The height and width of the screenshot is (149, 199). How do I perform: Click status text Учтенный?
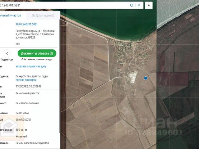(x=21, y=136)
